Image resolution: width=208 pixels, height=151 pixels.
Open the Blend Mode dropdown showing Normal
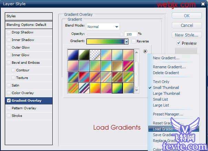[x=103, y=27]
